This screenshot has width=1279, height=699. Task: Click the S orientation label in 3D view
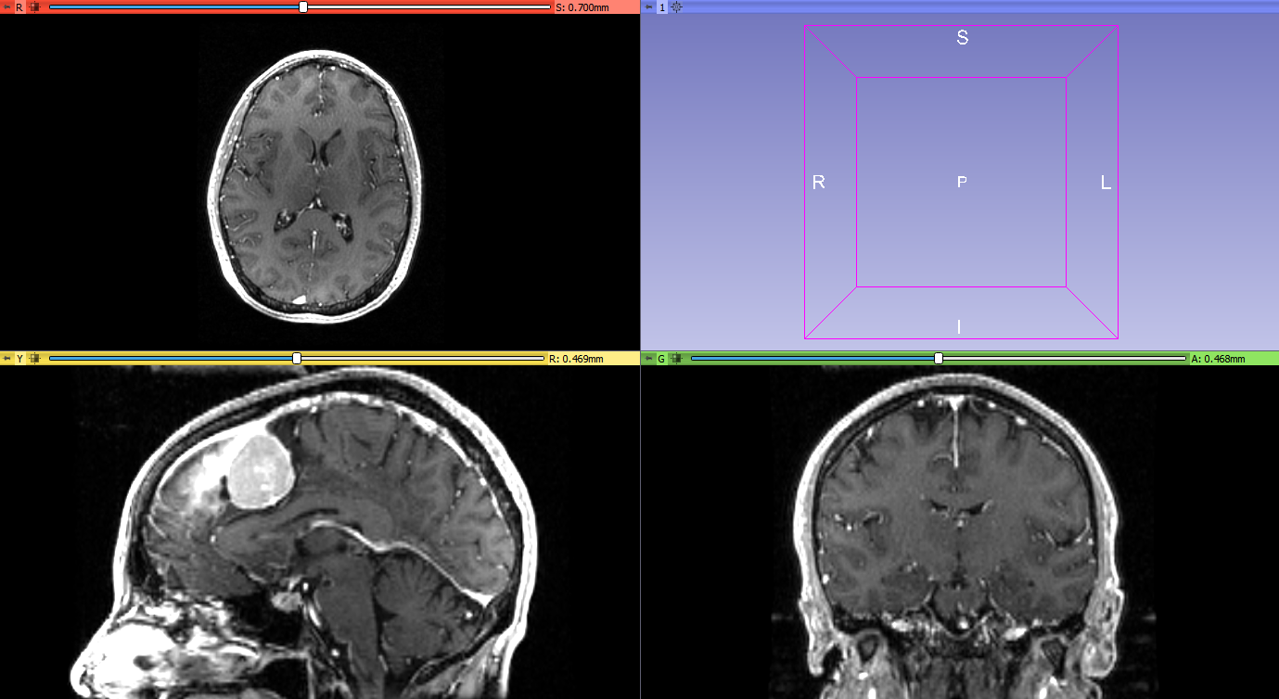click(x=962, y=38)
